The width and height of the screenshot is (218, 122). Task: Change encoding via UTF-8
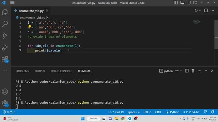click(147, 112)
